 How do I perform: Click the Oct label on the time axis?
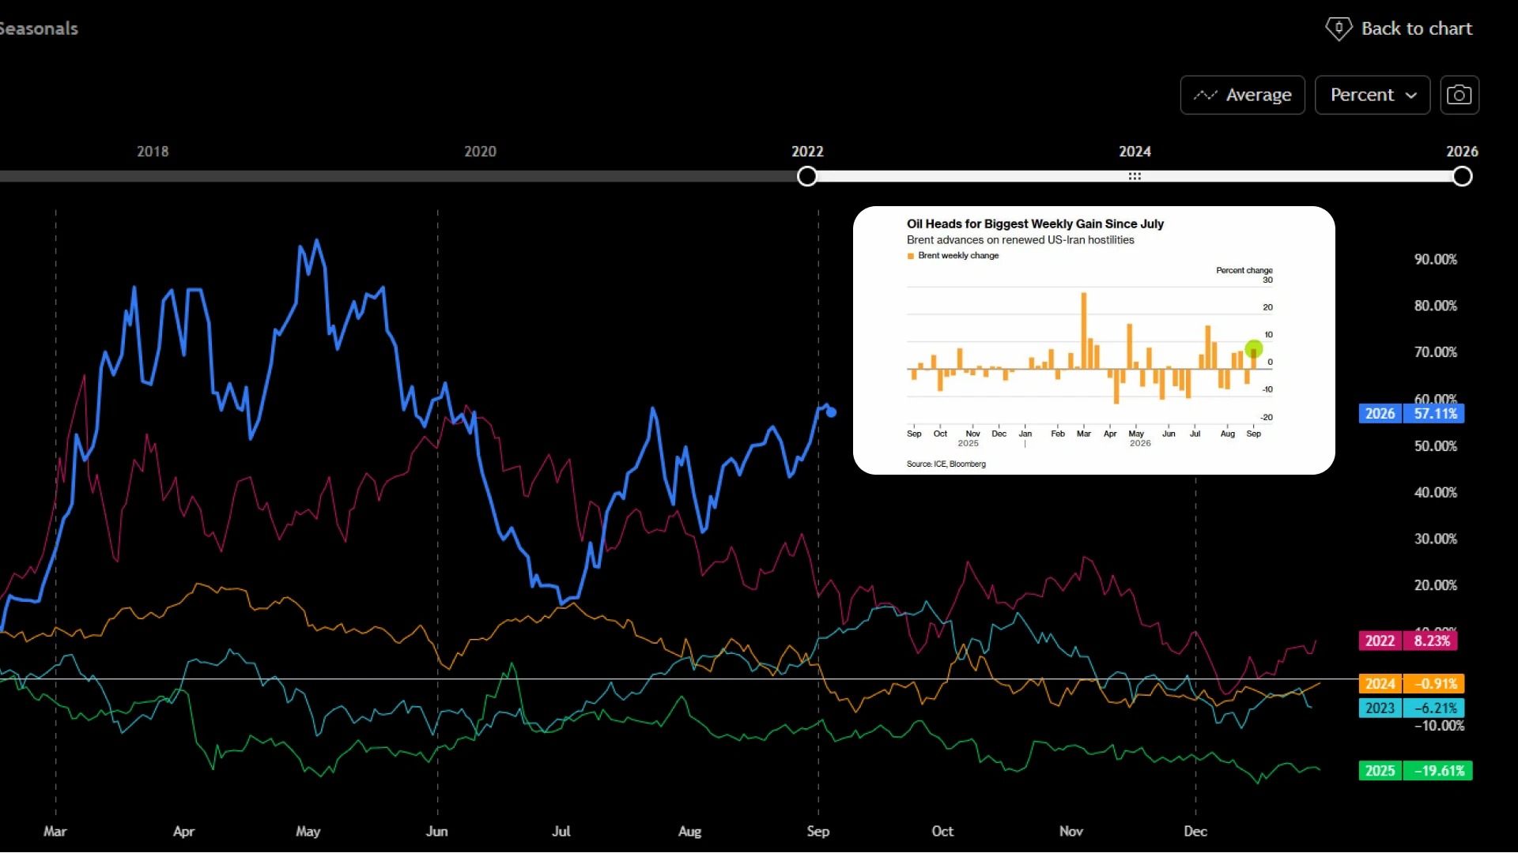click(x=942, y=831)
